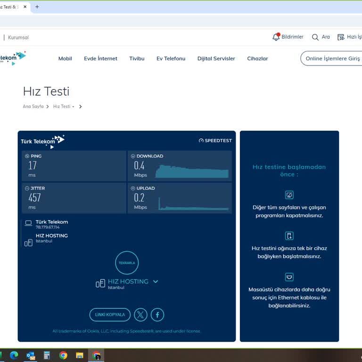This screenshot has height=362, width=362.
Task: Go to Kurumsal site link
Action: (x=18, y=37)
